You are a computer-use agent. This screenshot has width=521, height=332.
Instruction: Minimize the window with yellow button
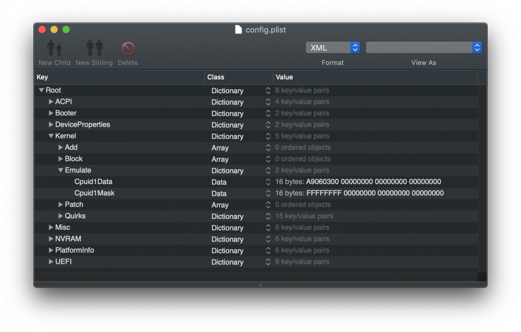pyautogui.click(x=54, y=30)
